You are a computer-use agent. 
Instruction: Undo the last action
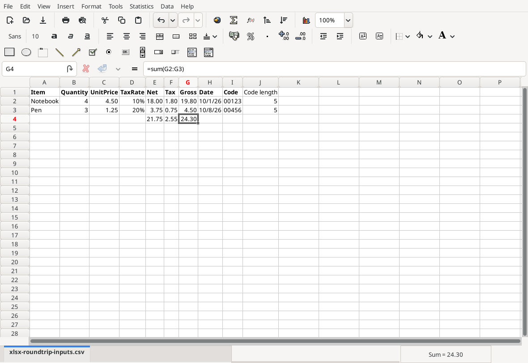click(161, 20)
